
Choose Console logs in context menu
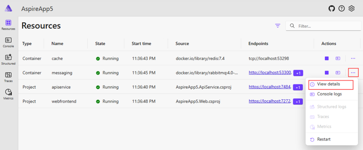[x=329, y=94]
